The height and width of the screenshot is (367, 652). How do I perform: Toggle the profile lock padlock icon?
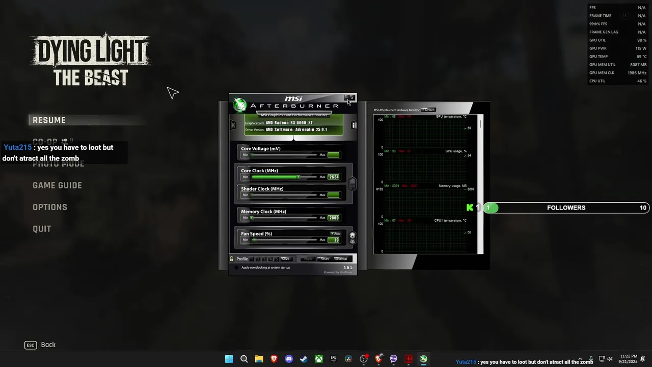coord(232,259)
